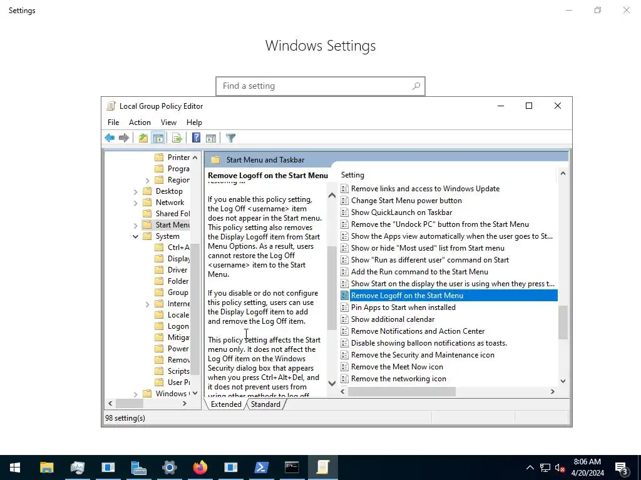Expand the Internet Communication node arrow
This screenshot has height=480, width=641.
click(x=148, y=304)
